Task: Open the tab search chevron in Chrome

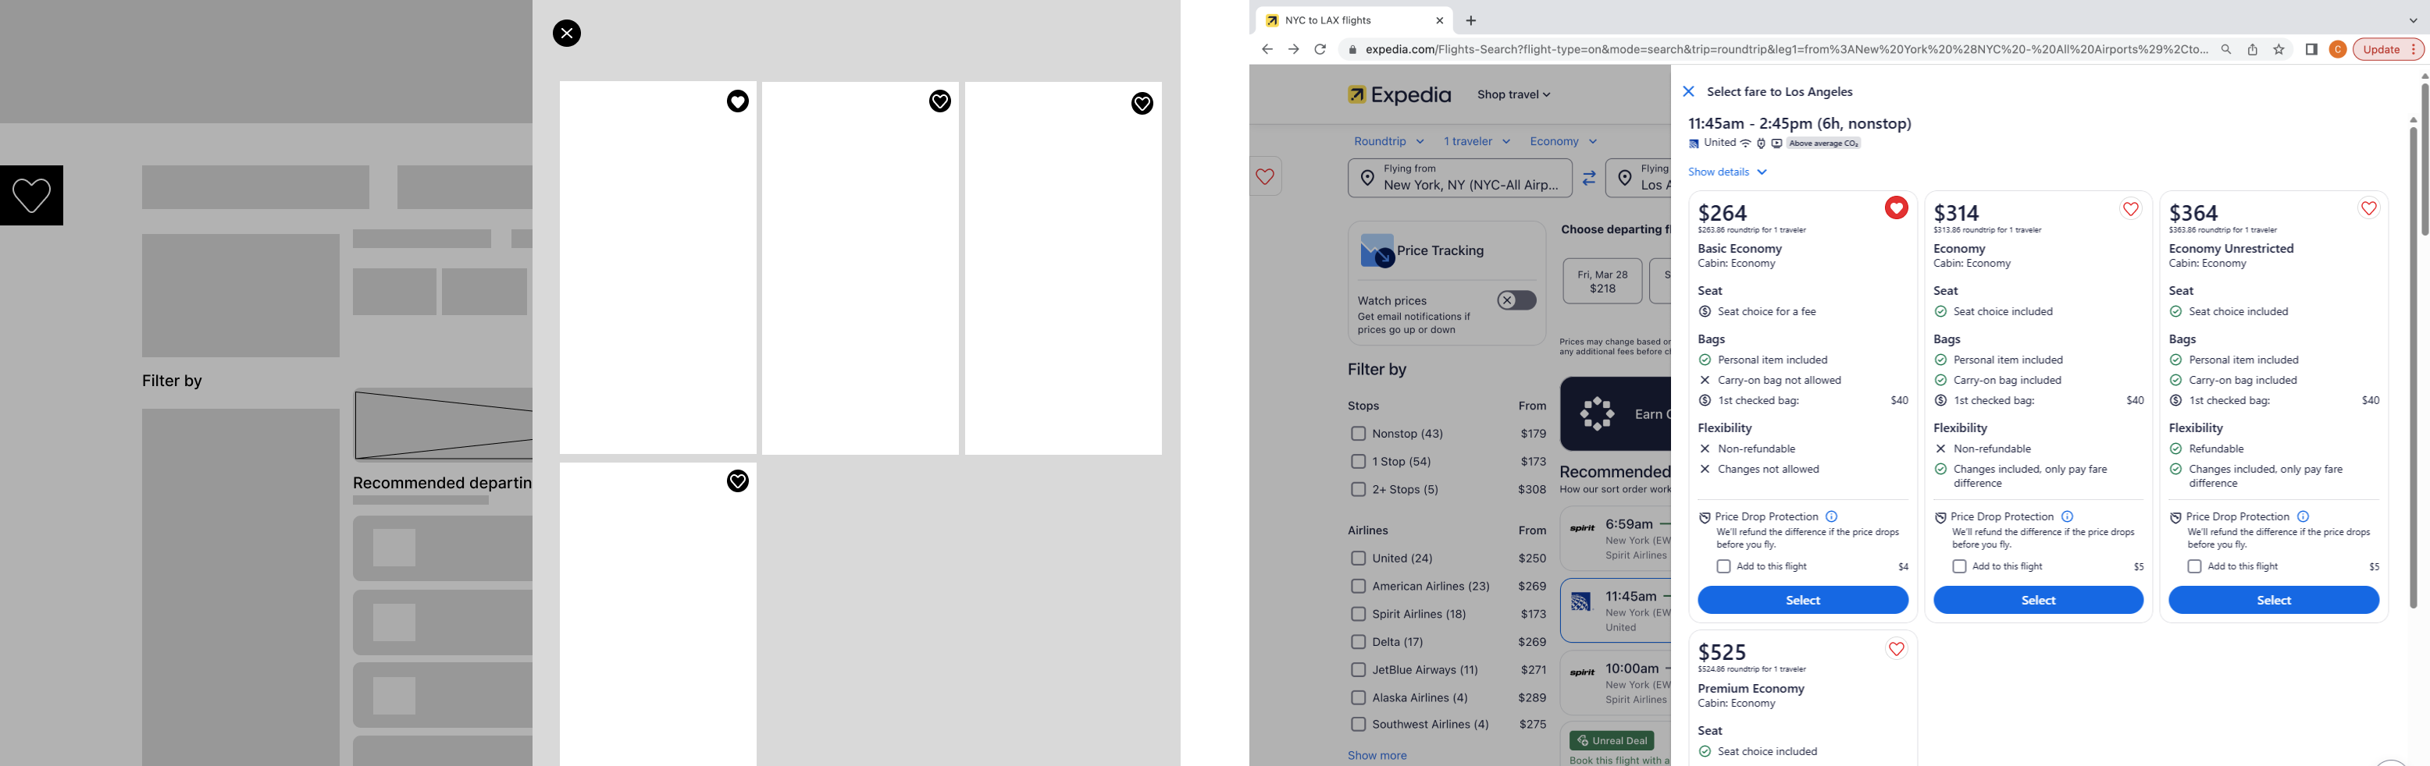Action: point(2413,20)
